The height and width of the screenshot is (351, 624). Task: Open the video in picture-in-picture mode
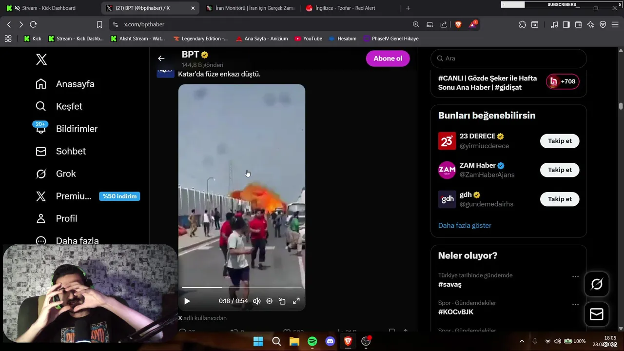pos(282,301)
